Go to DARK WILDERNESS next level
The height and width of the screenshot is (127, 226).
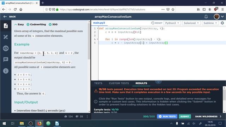[x=208, y=116]
